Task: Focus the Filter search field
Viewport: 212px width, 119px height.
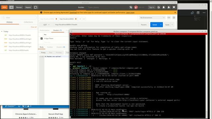Action: (19, 18)
